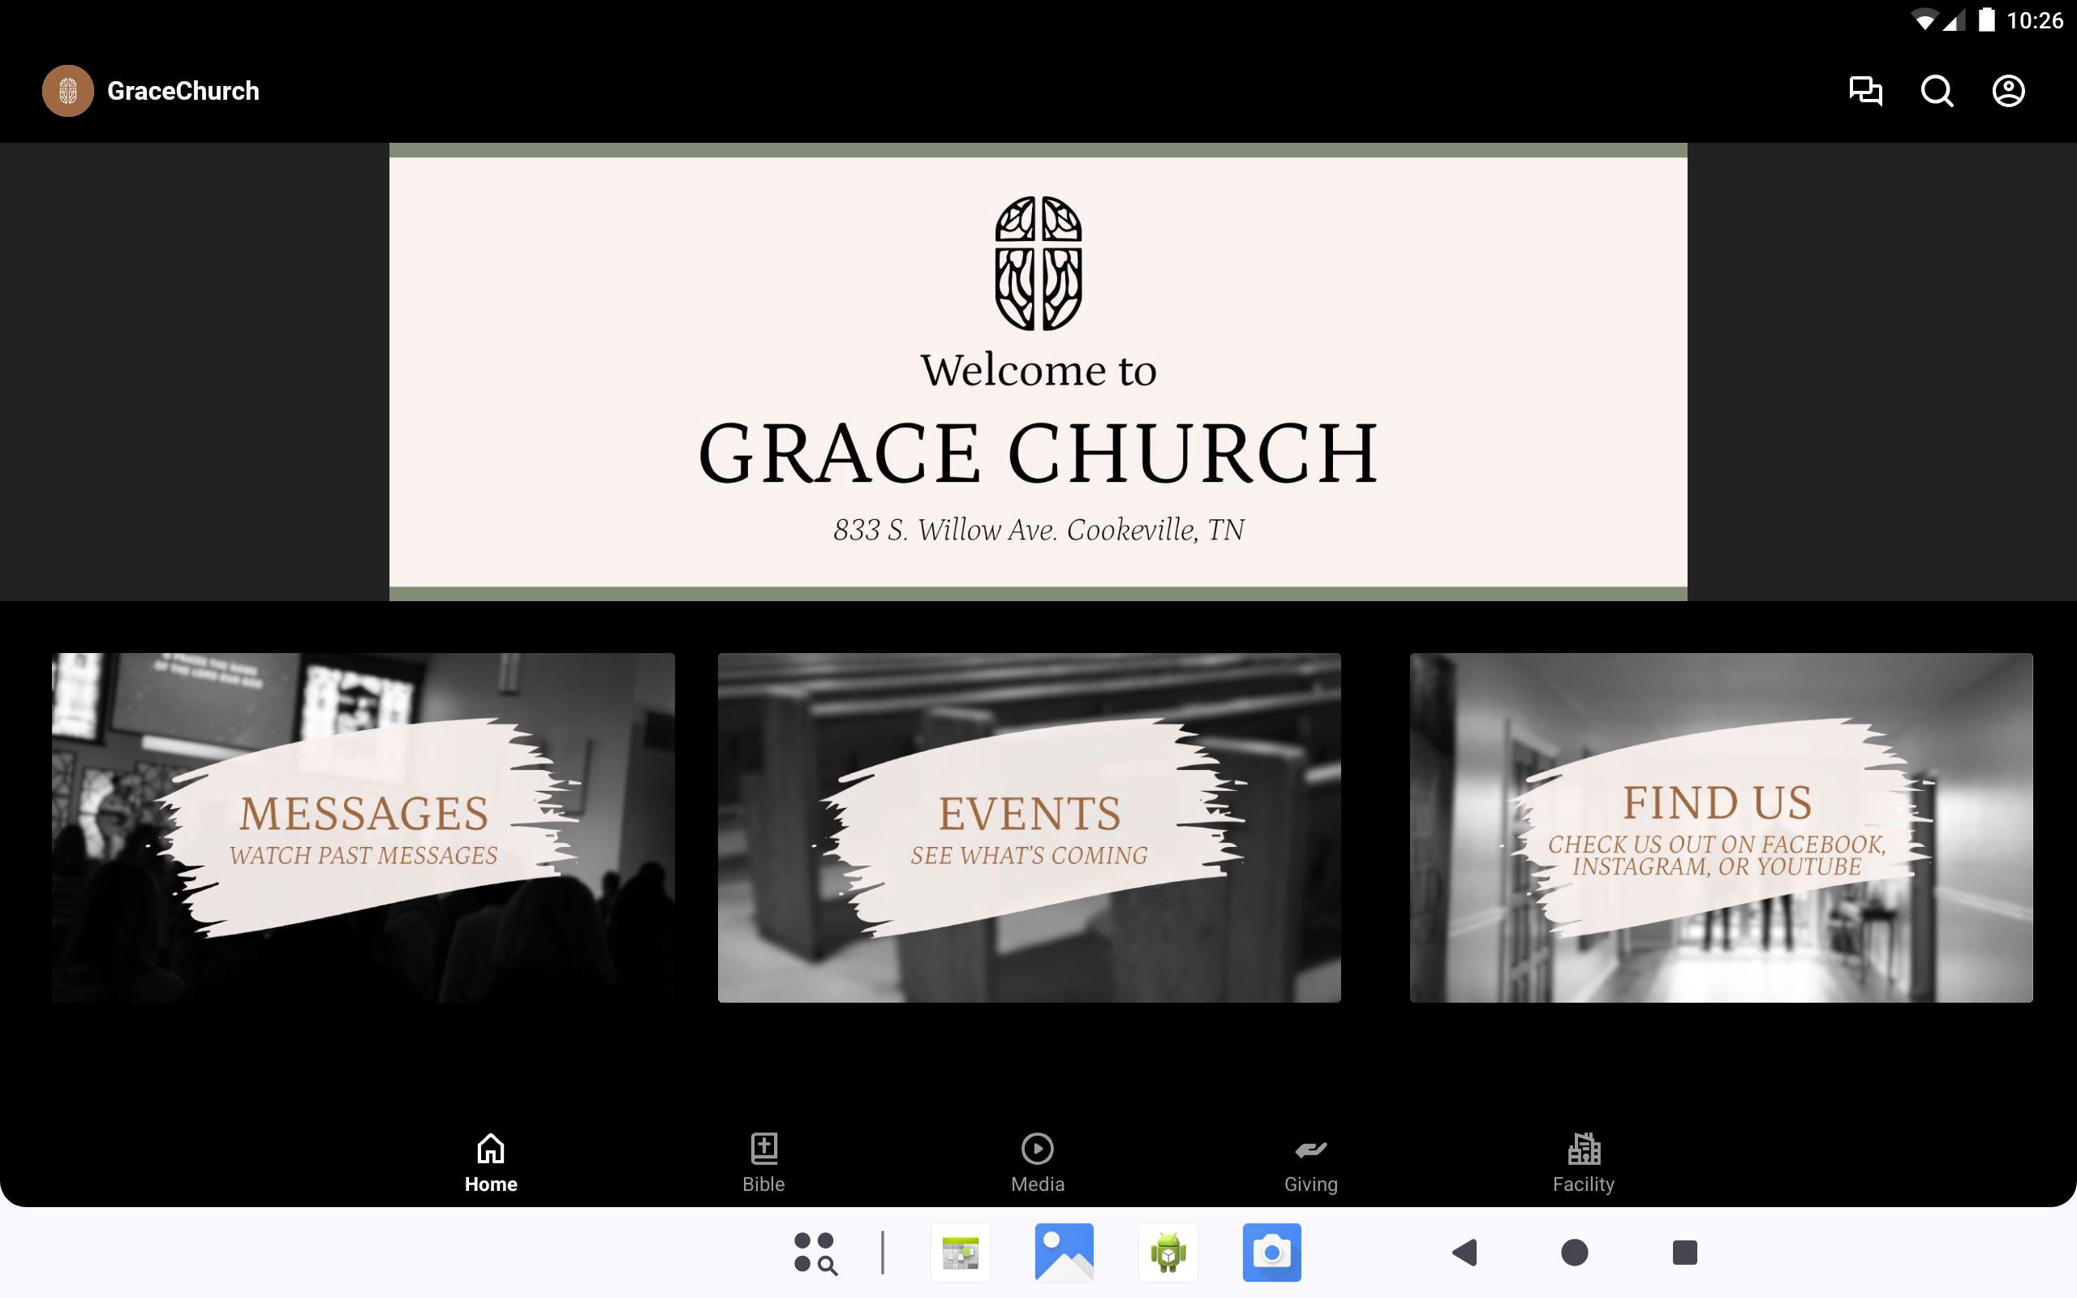Open the user profile icon

point(2007,91)
